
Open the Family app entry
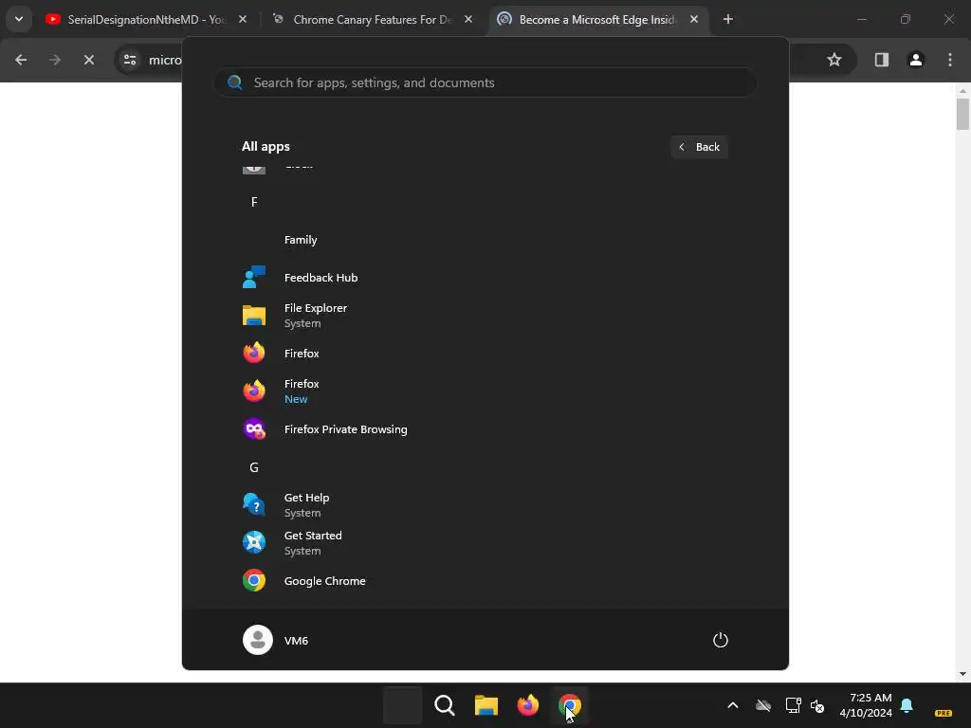(301, 240)
